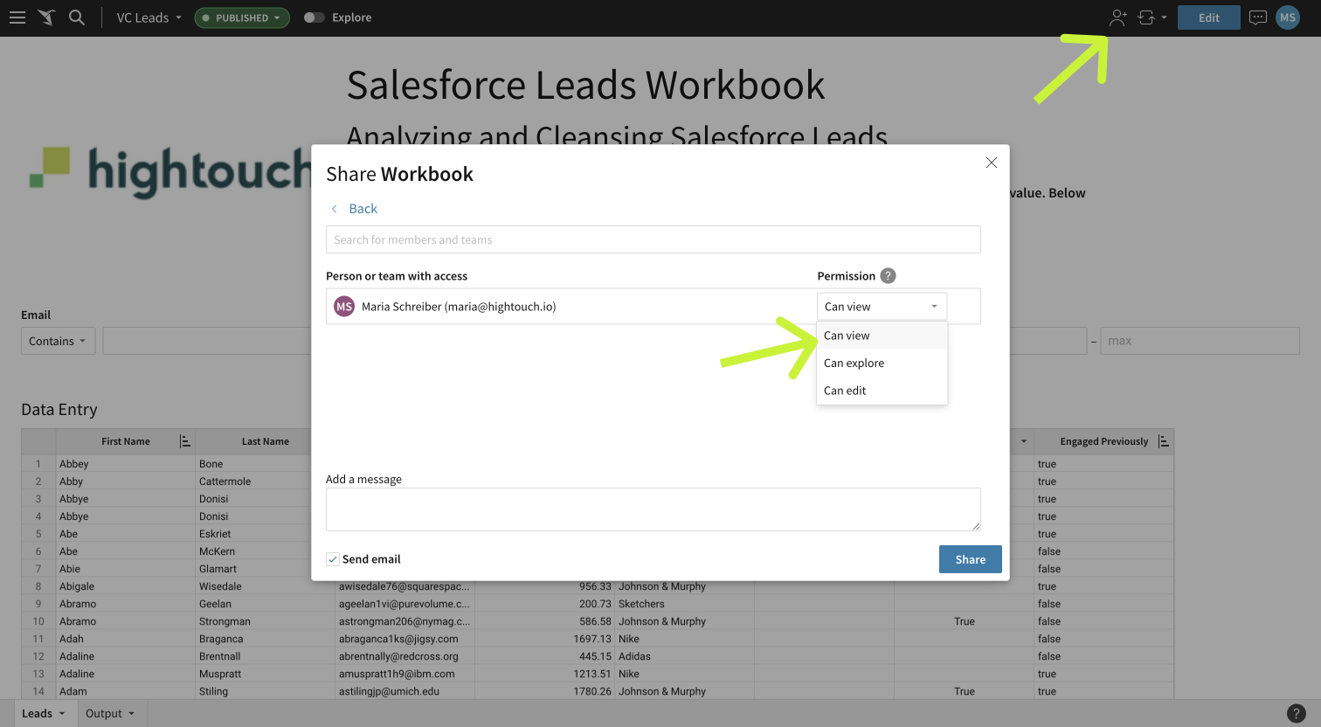The image size is (1321, 727).
Task: Click the First Name column sort icon
Action: [x=185, y=441]
